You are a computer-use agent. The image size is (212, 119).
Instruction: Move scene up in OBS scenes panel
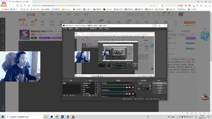70,95
